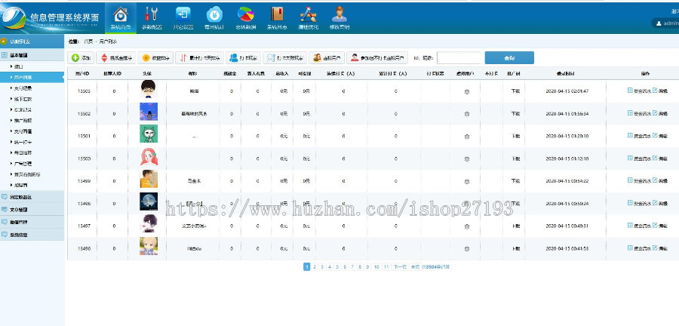Screen dimensions: 679x326
Task: Click the gear icon in row 13503
Action: (466, 91)
